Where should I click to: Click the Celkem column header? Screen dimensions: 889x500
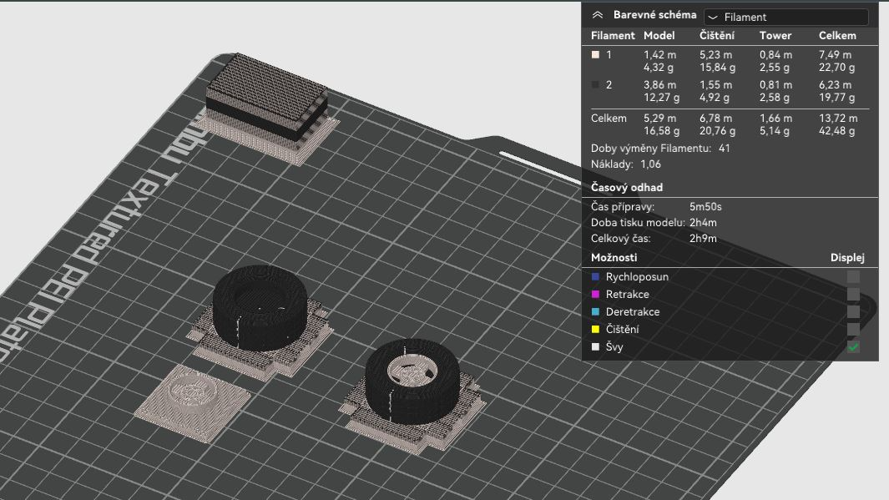(837, 36)
